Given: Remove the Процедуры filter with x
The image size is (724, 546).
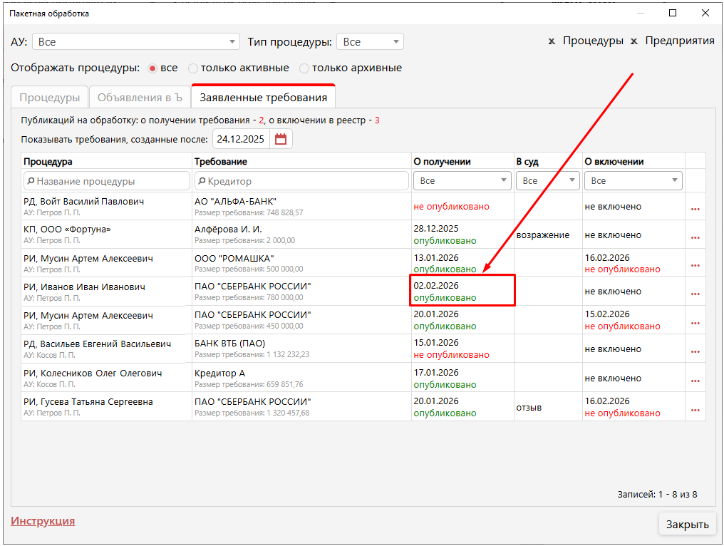Looking at the screenshot, I should pos(552,41).
